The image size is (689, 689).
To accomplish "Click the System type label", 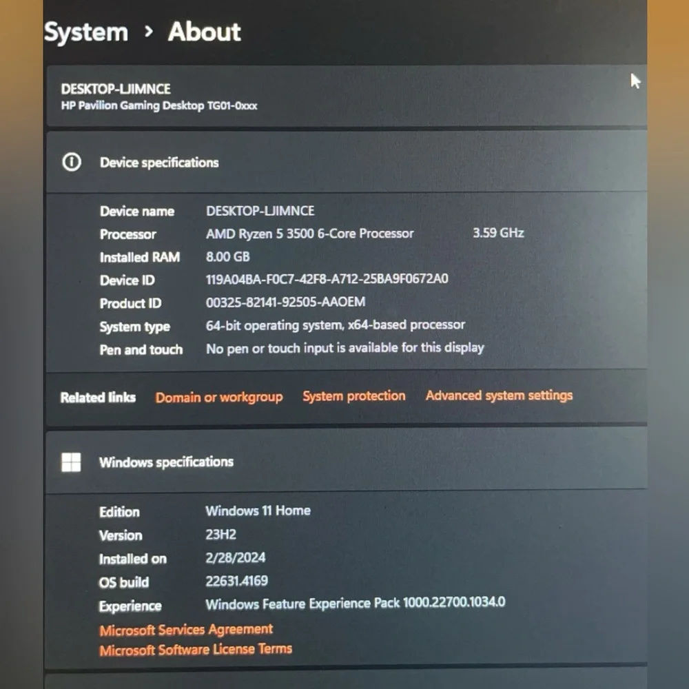I will 135,327.
